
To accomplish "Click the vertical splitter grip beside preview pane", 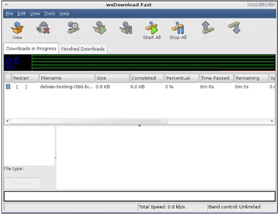I will click(x=56, y=158).
